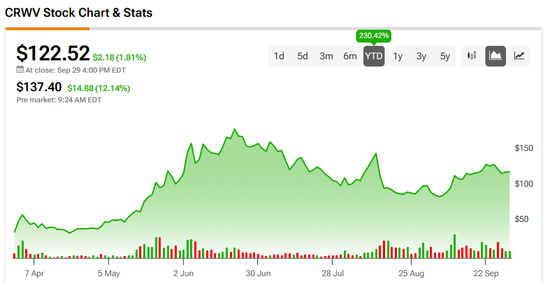Select the YTD time range
This screenshot has height=284, width=544.
click(373, 56)
